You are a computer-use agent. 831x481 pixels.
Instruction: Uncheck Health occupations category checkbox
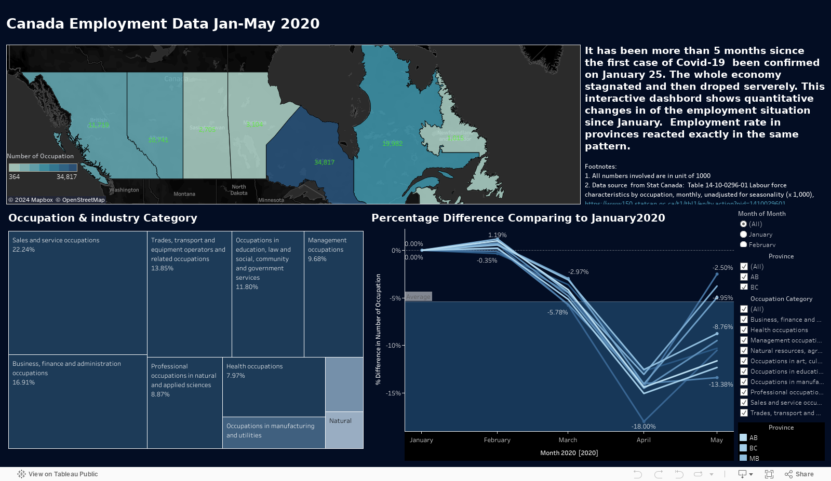click(x=744, y=330)
